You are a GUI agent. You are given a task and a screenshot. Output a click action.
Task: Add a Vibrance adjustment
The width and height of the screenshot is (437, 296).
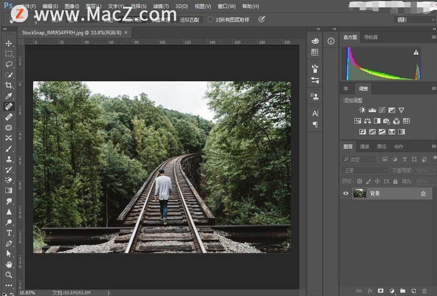401,110
